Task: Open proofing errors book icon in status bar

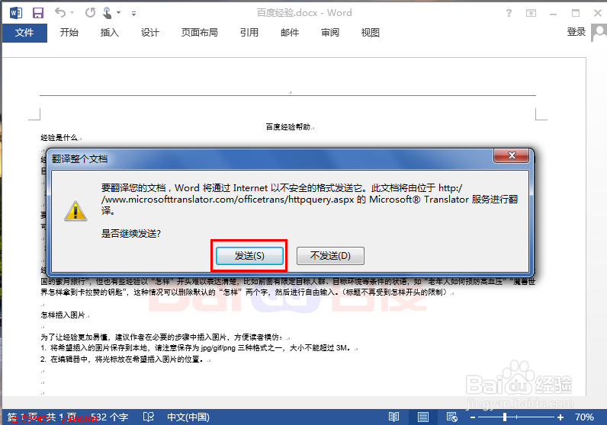Action: [149, 417]
